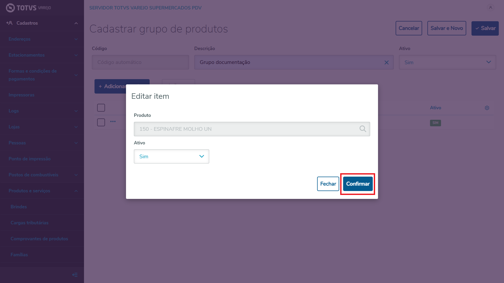This screenshot has height=283, width=504.
Task: Click the Confirmar button
Action: 358,184
